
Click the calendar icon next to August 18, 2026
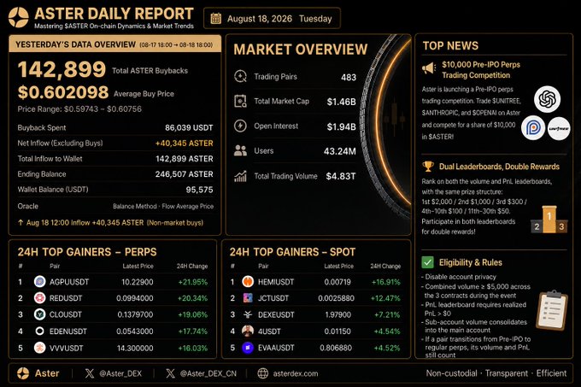tap(215, 19)
